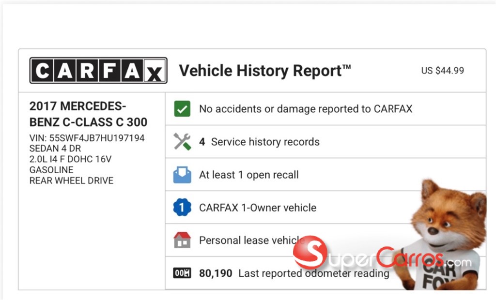Click the US $44.99 price
The image size is (496, 300).
click(x=442, y=71)
